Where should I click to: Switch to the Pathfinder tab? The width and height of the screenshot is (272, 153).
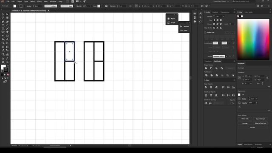click(x=217, y=61)
